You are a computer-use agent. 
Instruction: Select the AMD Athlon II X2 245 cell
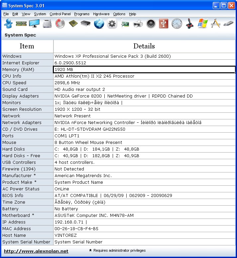(144, 76)
